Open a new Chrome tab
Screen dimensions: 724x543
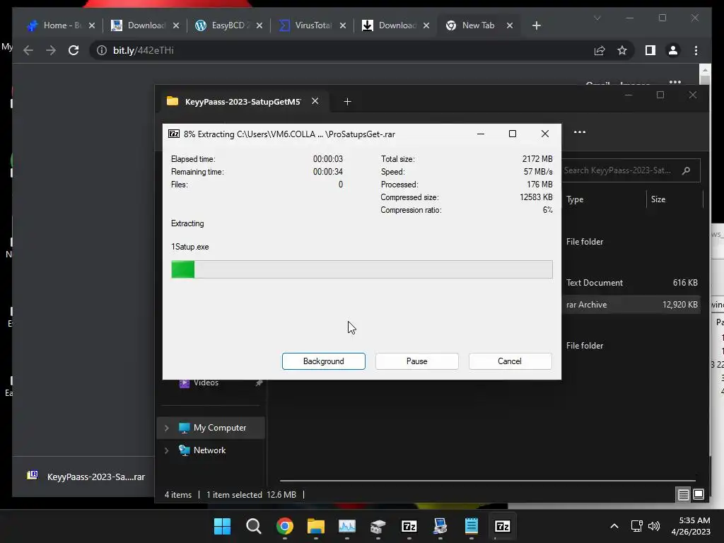[536, 25]
